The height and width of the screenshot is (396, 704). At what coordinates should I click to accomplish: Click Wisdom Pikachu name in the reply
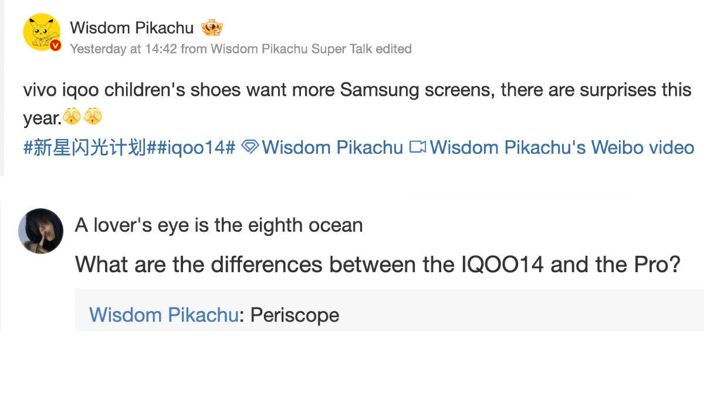(163, 315)
